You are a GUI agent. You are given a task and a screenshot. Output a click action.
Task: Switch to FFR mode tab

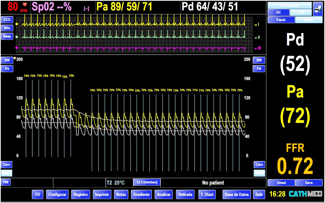[x=300, y=12]
